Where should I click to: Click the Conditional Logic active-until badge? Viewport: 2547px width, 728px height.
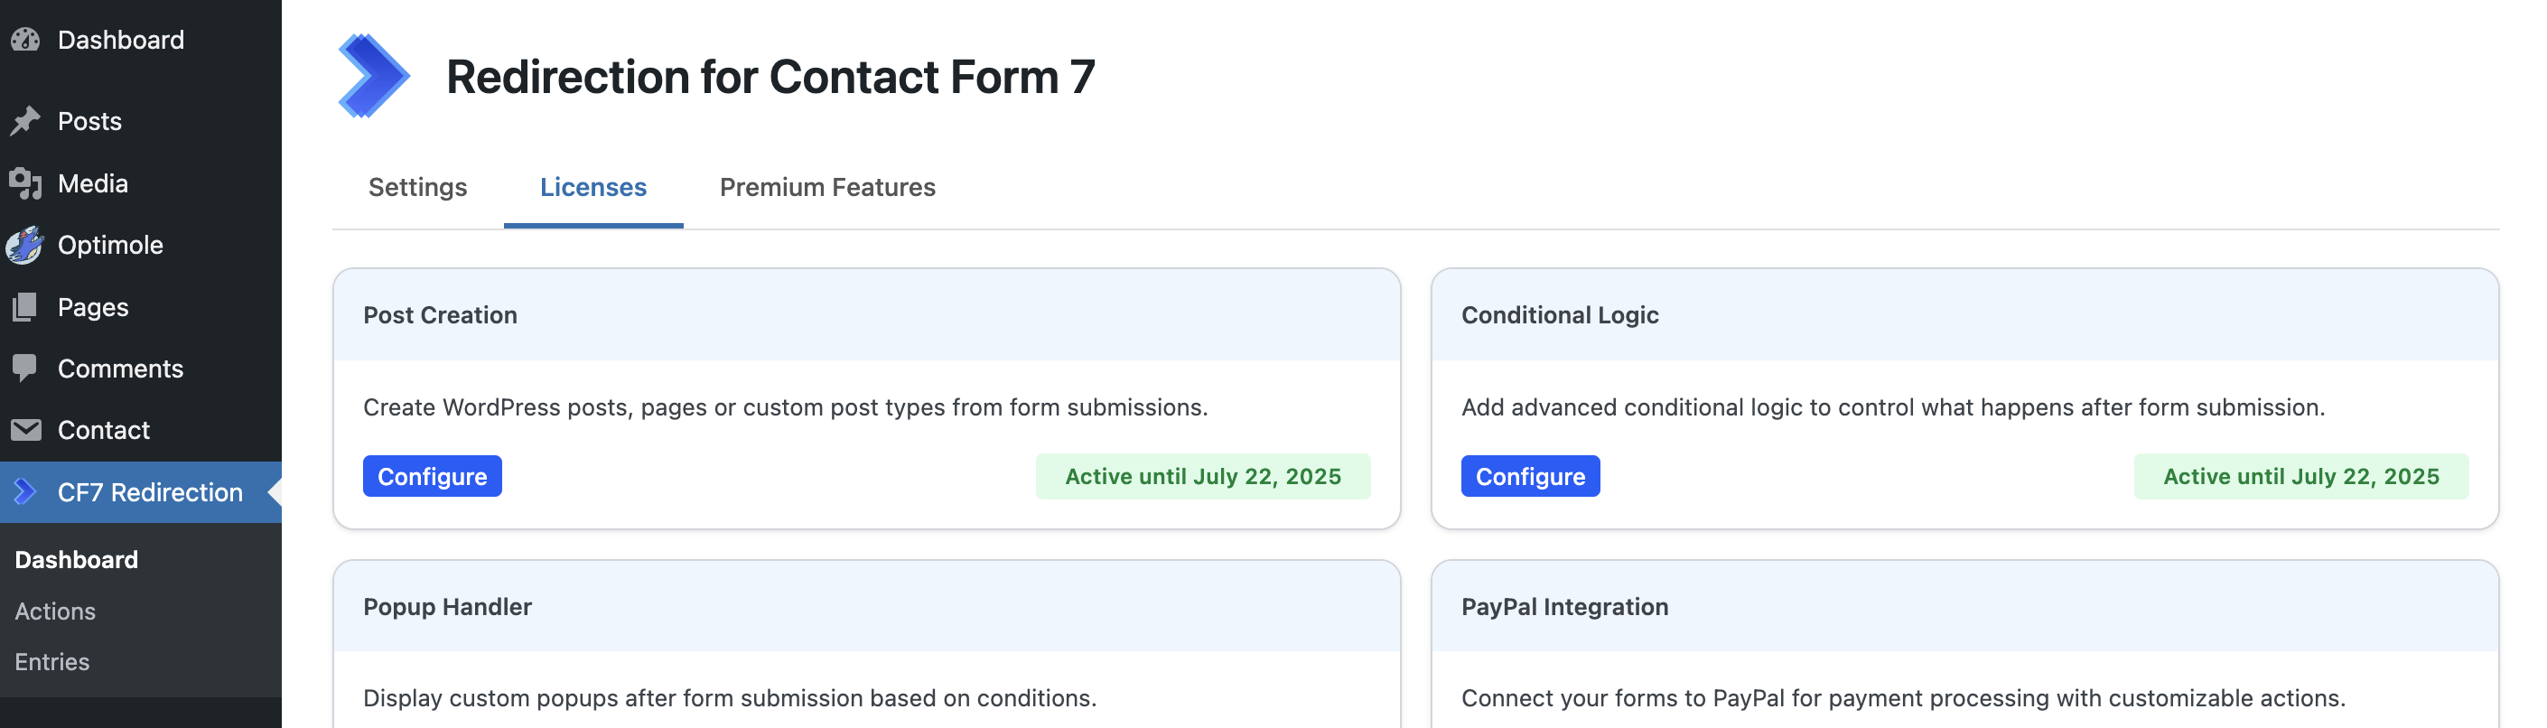pos(2300,477)
